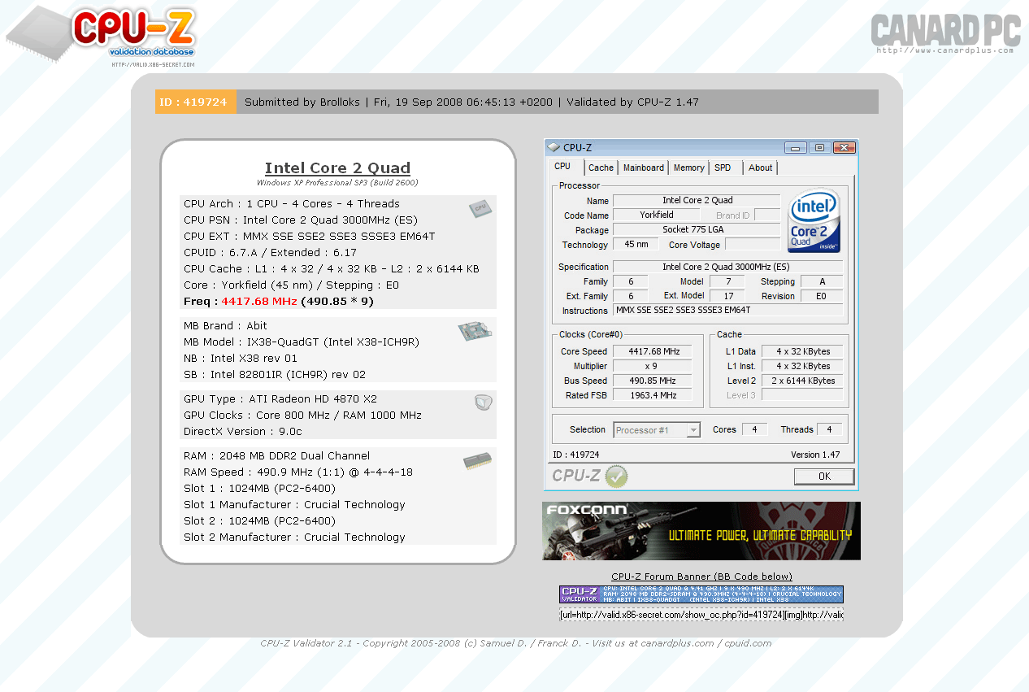Screen dimensions: 1029x692
Task: Click the Package Socket 775 LGA field
Action: point(697,229)
